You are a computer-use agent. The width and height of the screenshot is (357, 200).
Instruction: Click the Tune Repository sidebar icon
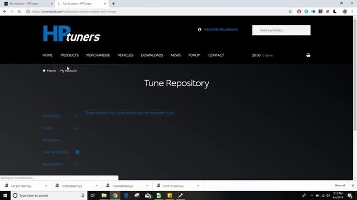point(77,152)
